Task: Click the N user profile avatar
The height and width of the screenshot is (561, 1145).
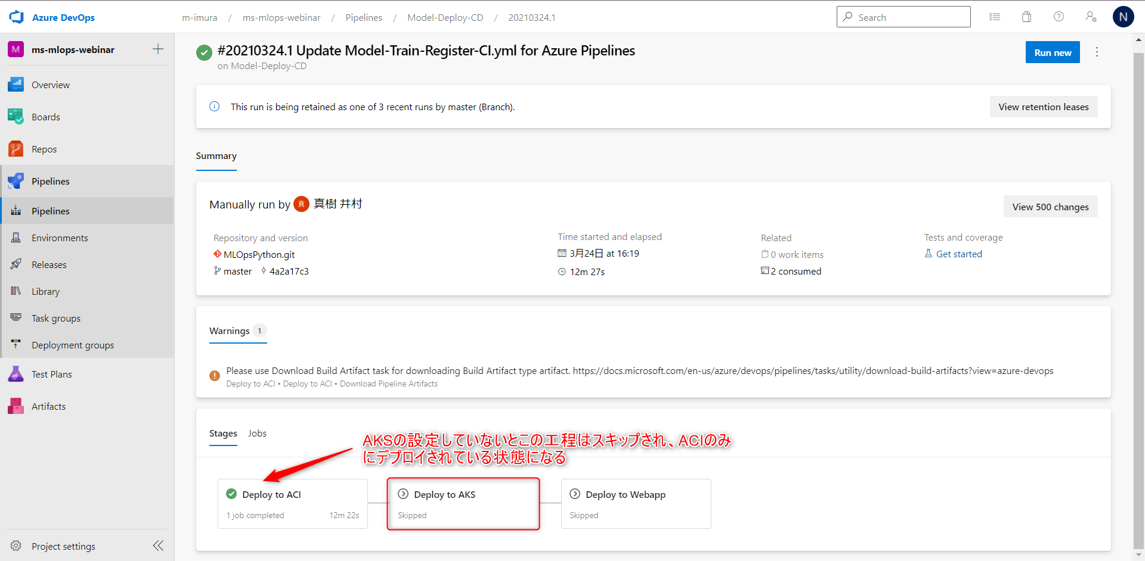Action: tap(1123, 17)
